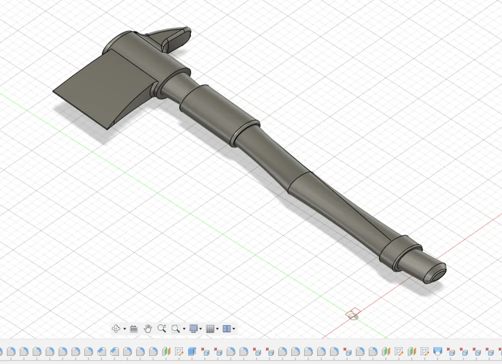Viewport: 502px width, 364px height.
Task: Choose the Zoom Window magnifier tool
Action: click(x=175, y=328)
